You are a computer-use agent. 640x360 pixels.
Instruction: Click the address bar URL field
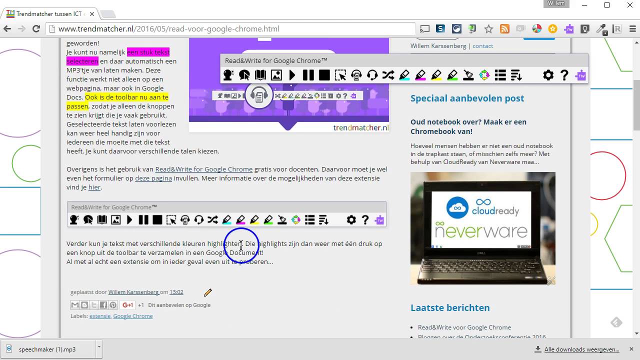230,29
